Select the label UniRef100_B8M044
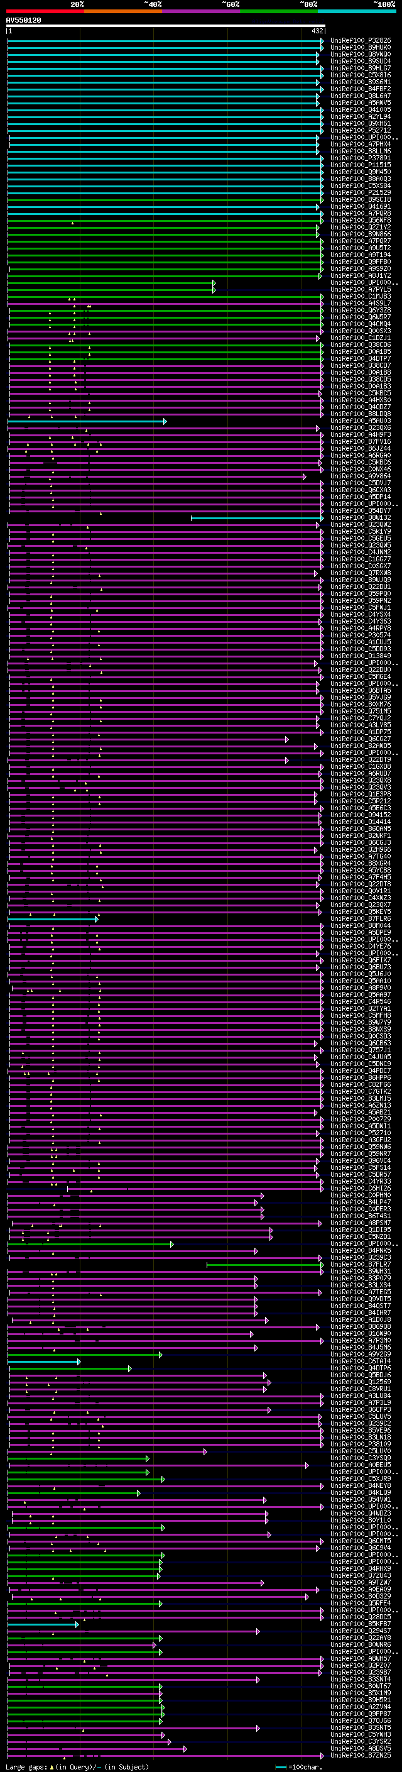The image size is (402, 1772). pyautogui.click(x=361, y=925)
